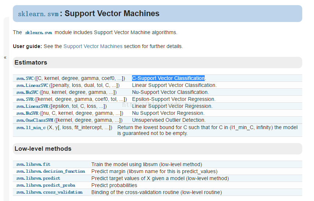Image resolution: width=314 pixels, height=201 pixels.
Task: Open the svm.LinearSVR estimator link
Action: 32,106
